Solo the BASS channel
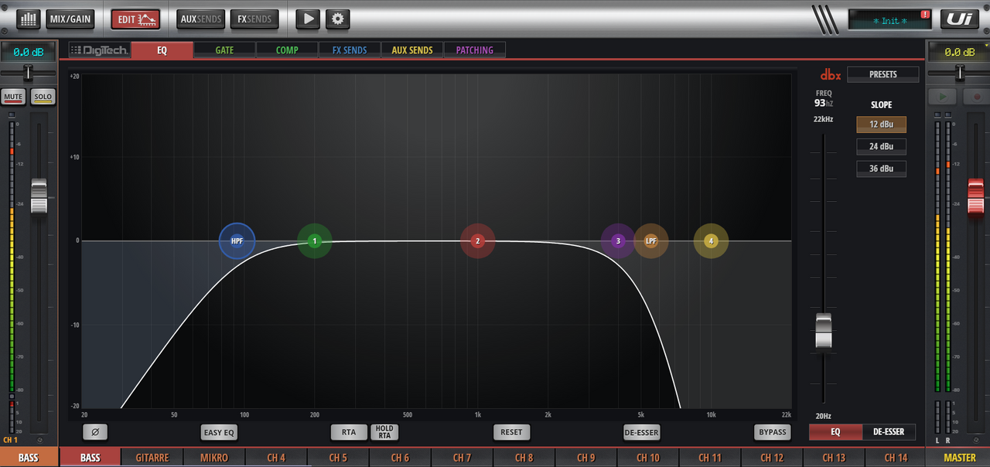 coord(43,97)
